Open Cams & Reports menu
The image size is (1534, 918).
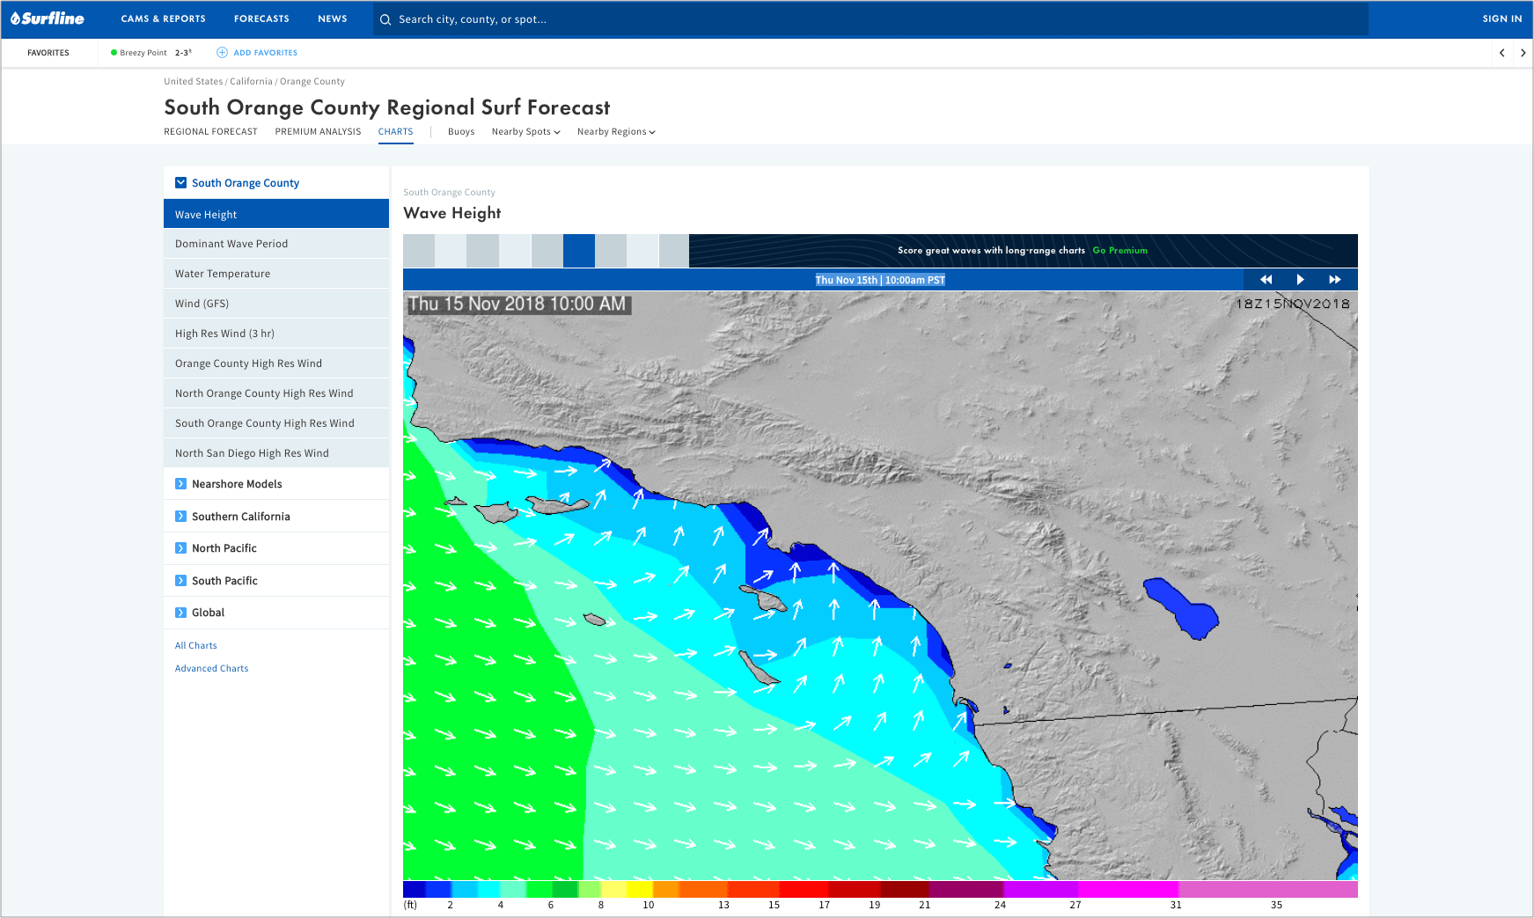coord(163,18)
